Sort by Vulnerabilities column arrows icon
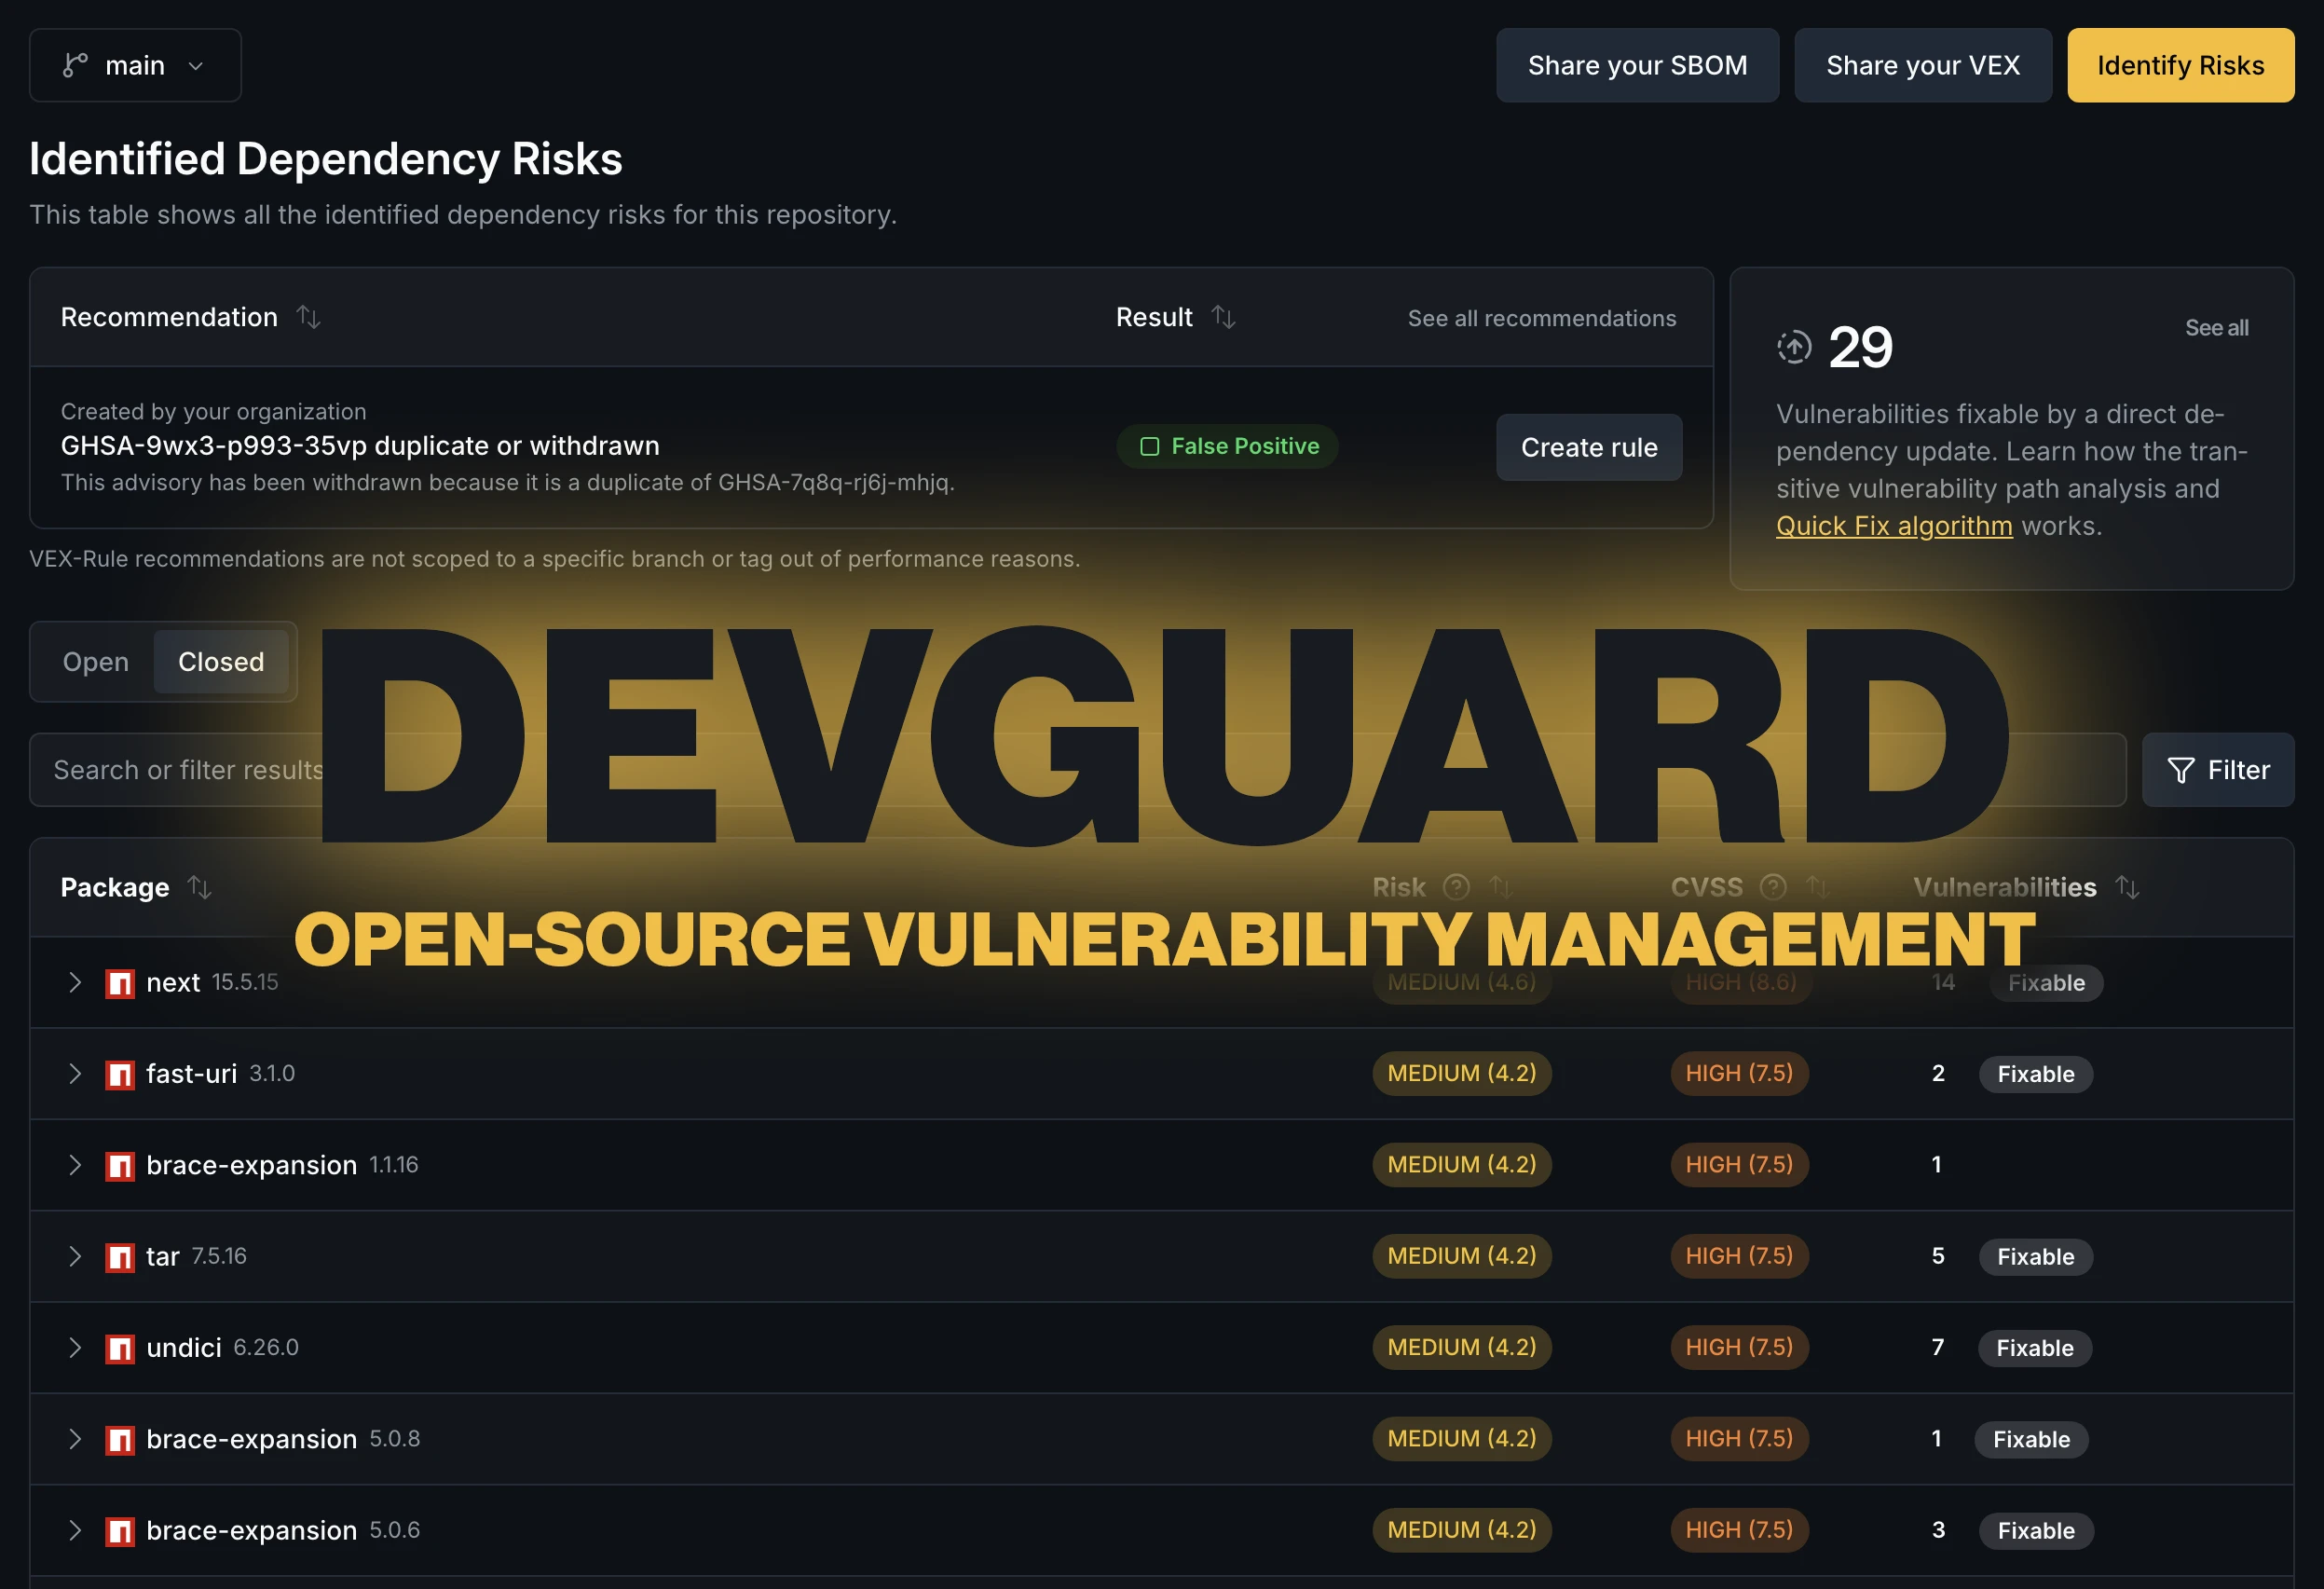 2127,887
